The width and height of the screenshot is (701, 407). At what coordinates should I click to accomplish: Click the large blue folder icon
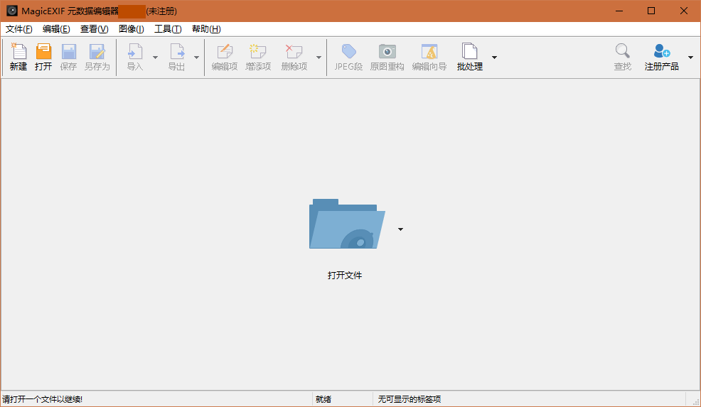[x=347, y=224]
